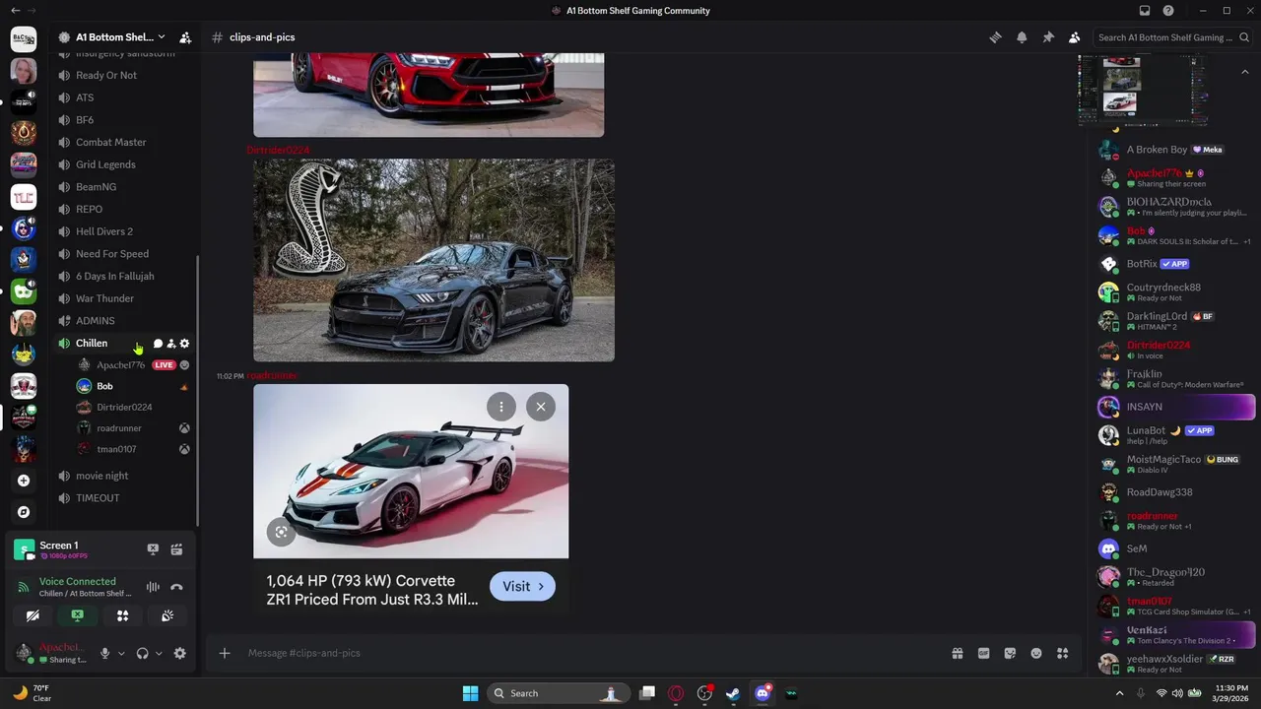The image size is (1261, 709).
Task: Open the sticker picker
Action: coord(1010,653)
